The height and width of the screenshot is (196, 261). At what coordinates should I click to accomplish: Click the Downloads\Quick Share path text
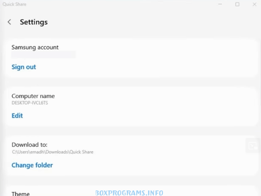(x=53, y=152)
